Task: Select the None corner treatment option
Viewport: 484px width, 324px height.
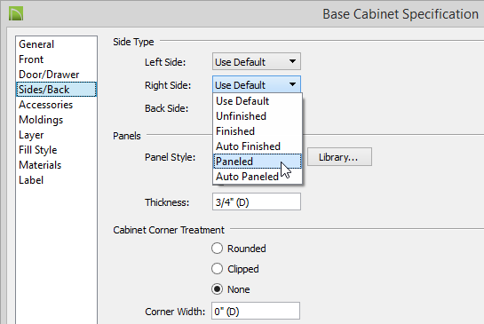Action: 217,289
